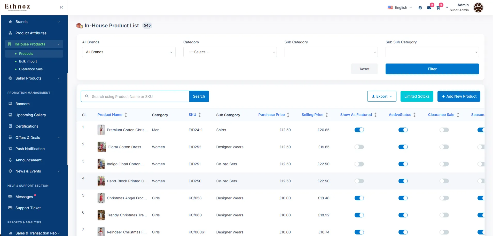Click the Ethnoz logo

pyautogui.click(x=17, y=7)
